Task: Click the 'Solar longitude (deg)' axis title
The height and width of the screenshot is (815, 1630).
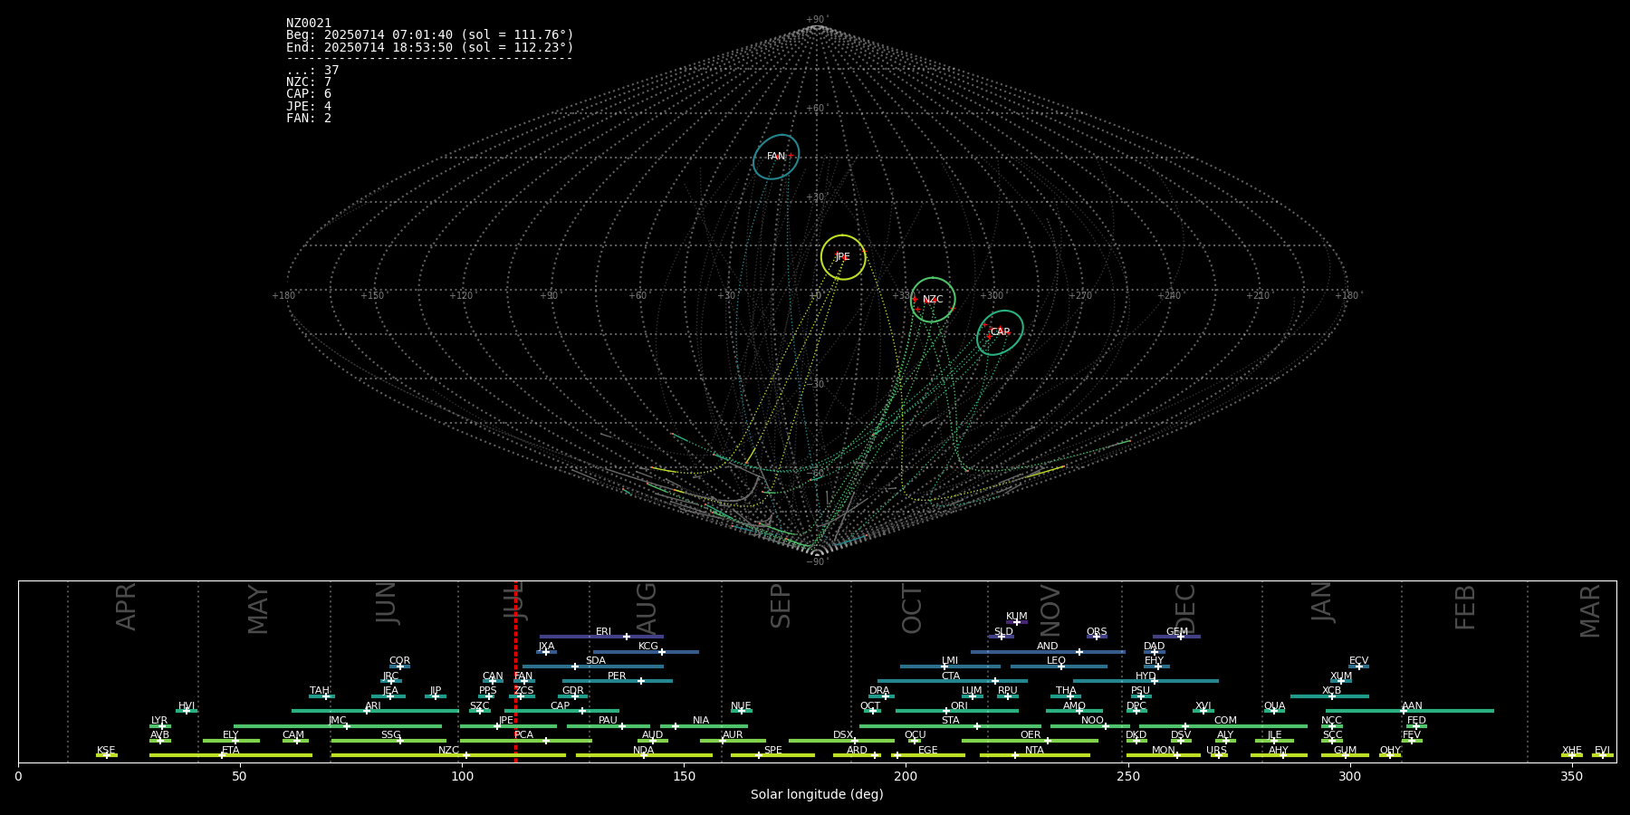Action: [817, 795]
